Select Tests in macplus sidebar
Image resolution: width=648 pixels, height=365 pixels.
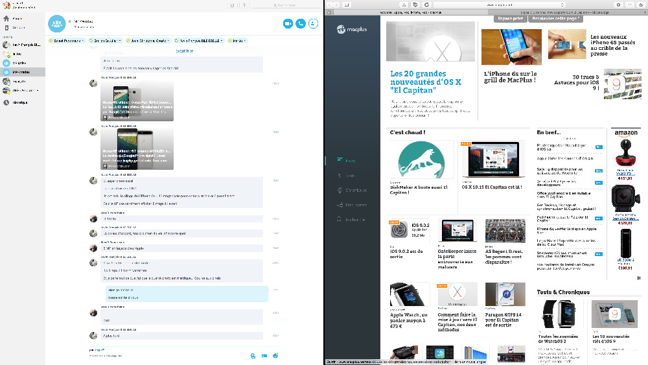click(351, 175)
